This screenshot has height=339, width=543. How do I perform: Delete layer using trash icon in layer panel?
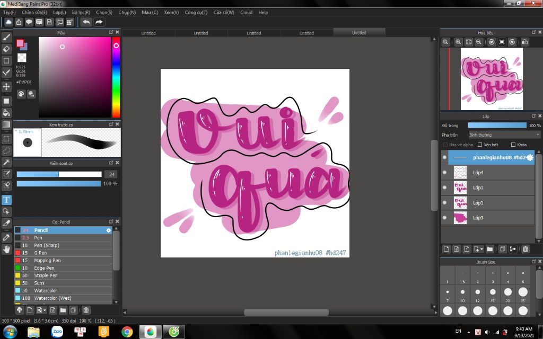(x=526, y=248)
